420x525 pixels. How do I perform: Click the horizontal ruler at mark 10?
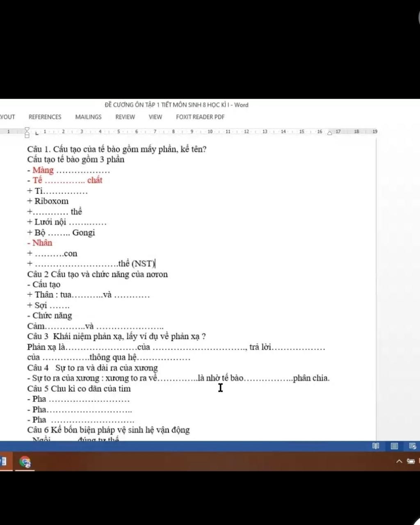coord(210,132)
